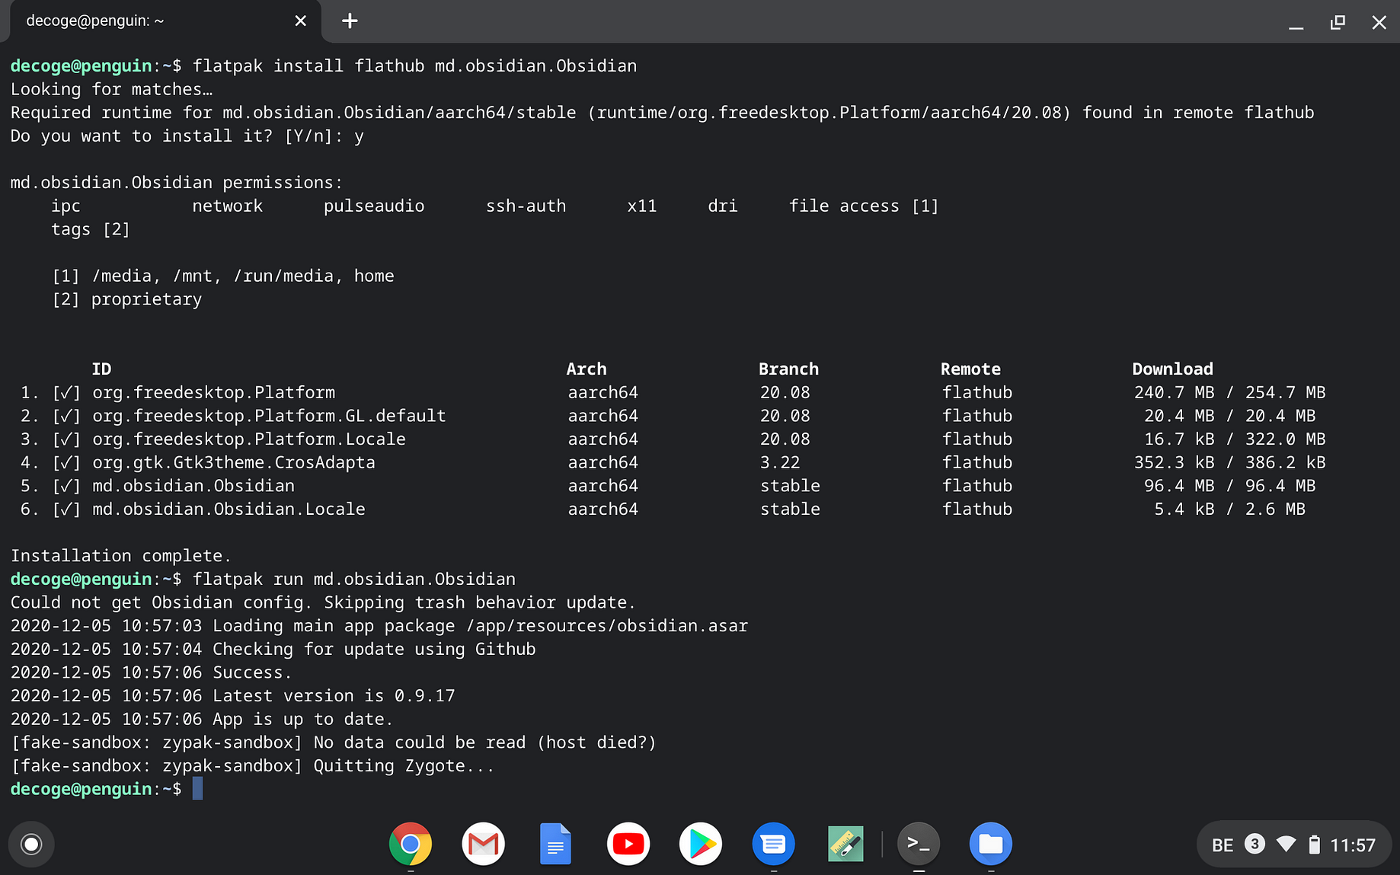
Task: Click '352.3 kB / 386.2 kB' value
Action: tap(1229, 462)
